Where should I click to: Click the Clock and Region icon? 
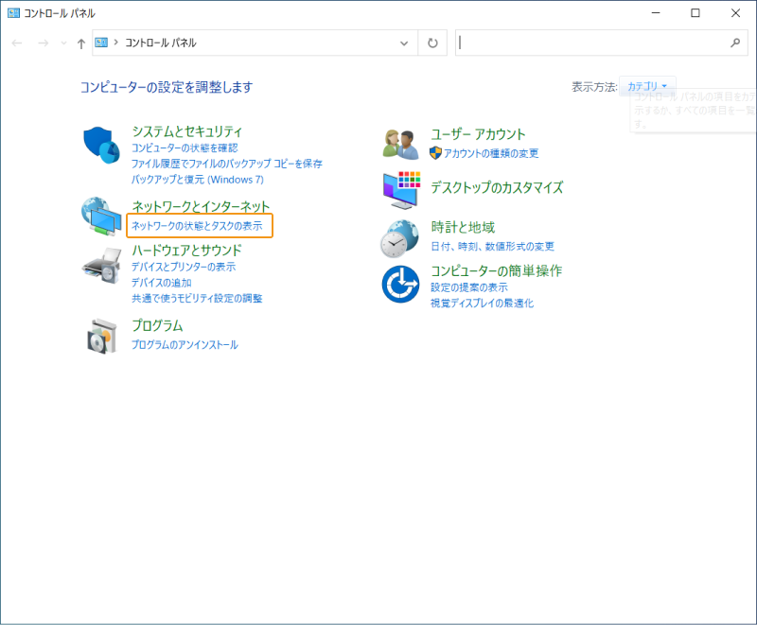pyautogui.click(x=399, y=238)
